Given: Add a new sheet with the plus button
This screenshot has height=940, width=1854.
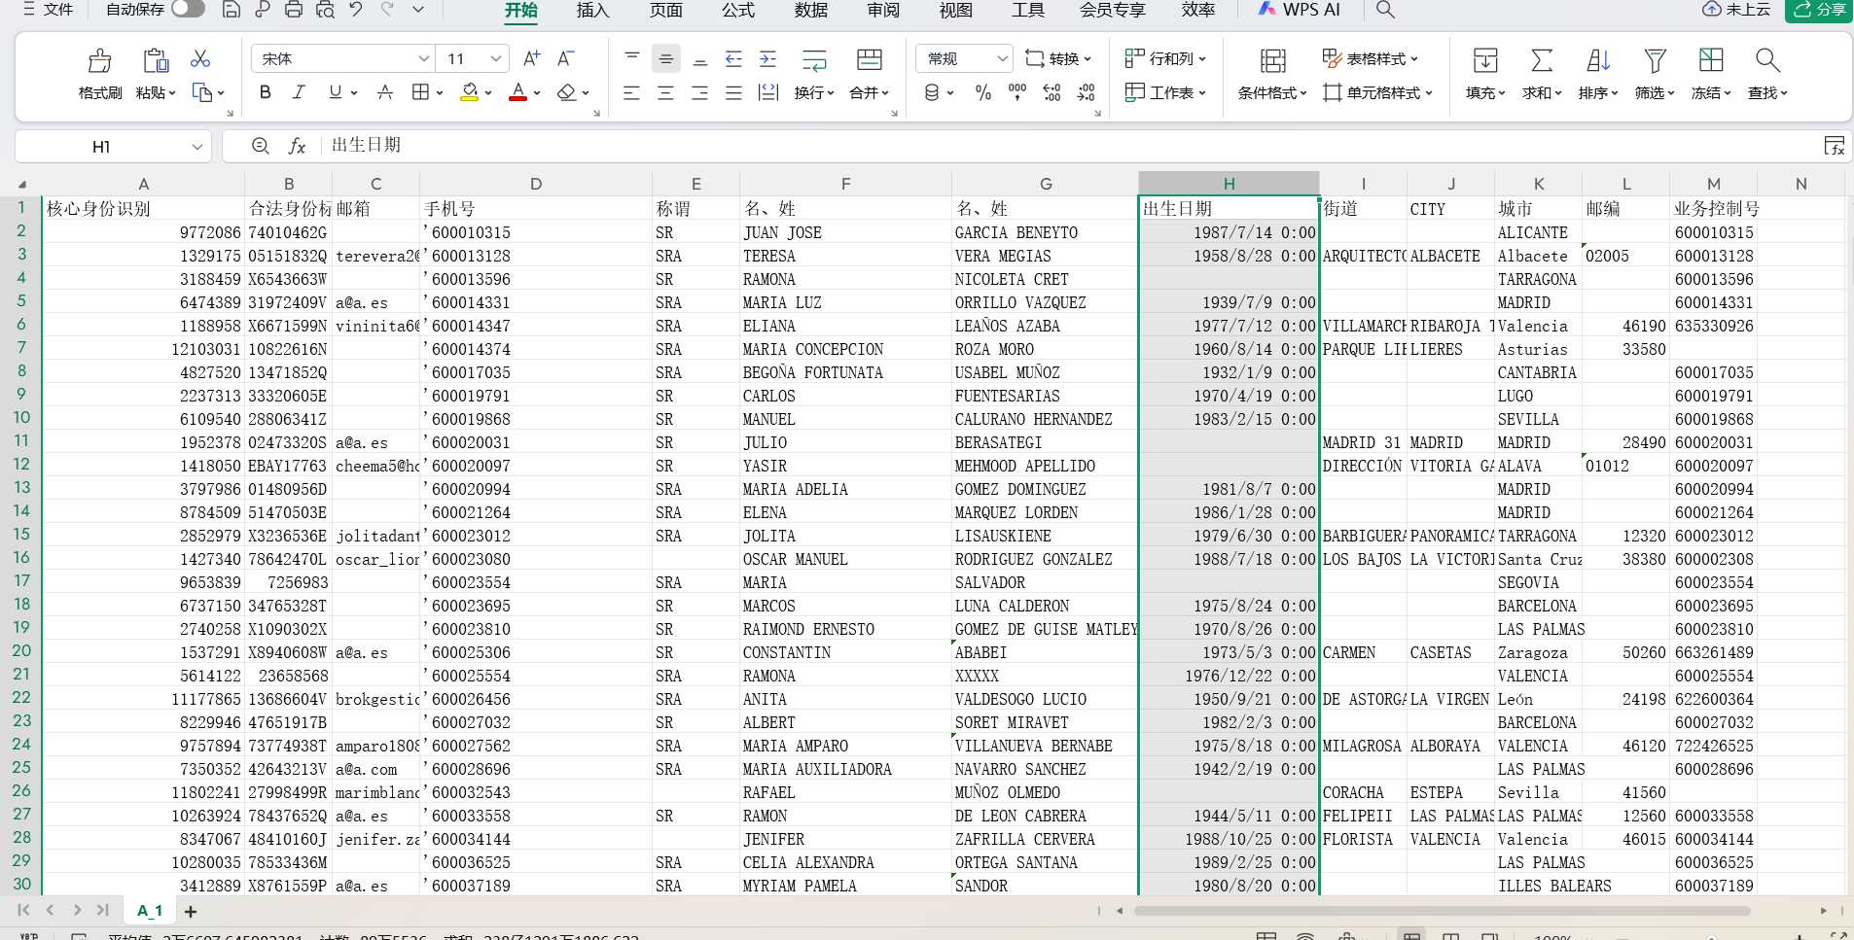Looking at the screenshot, I should click(191, 912).
